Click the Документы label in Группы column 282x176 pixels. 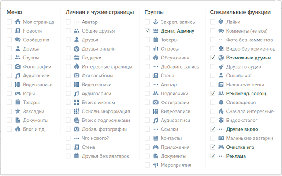pos(173,156)
